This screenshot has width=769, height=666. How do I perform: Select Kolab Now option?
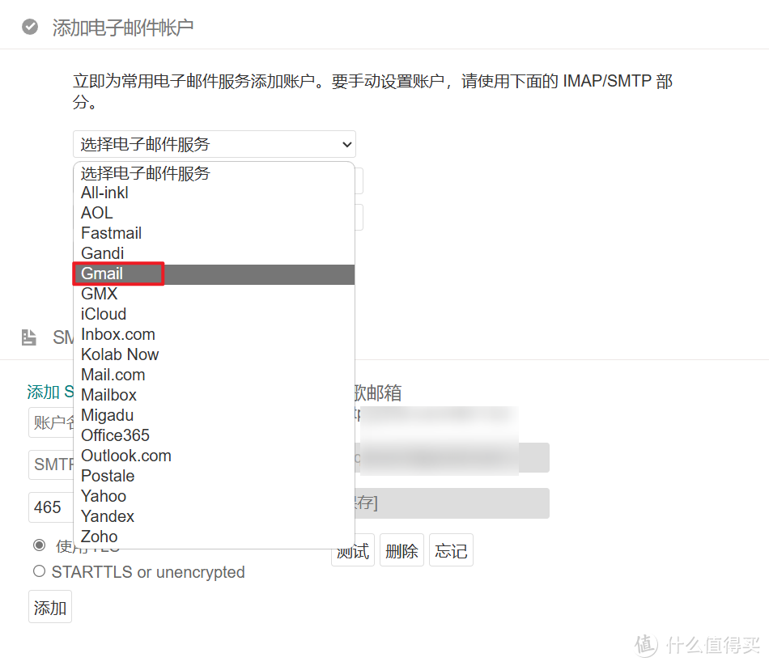pyautogui.click(x=214, y=354)
